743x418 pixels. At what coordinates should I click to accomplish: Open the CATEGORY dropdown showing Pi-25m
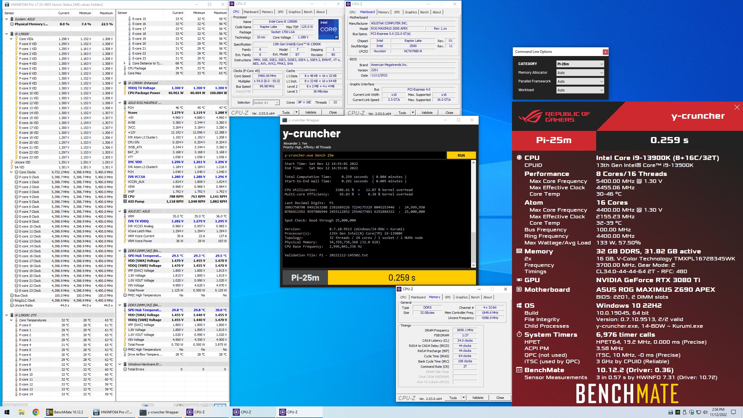(x=580, y=64)
